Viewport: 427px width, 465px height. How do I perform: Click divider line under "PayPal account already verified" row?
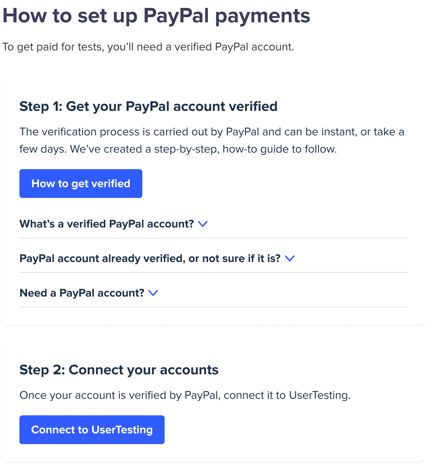click(213, 272)
